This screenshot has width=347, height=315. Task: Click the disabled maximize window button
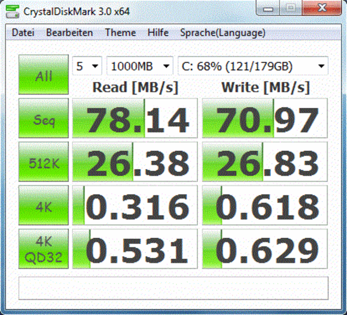pyautogui.click(x=291, y=8)
